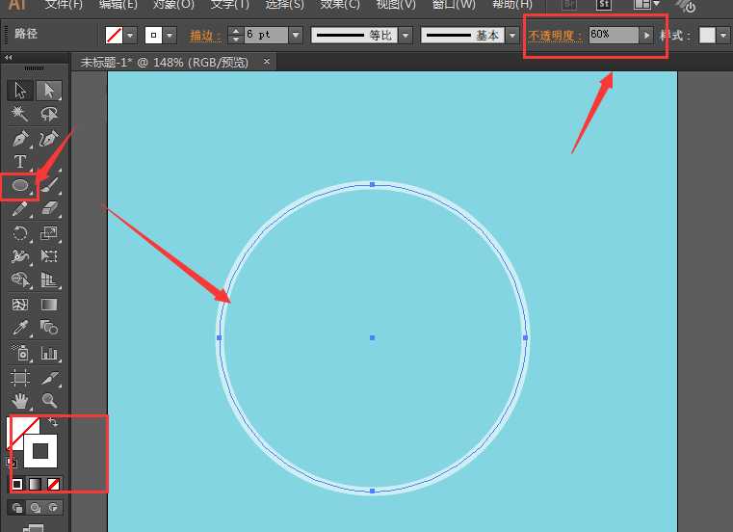Select the Scale tool
Viewport: 733px width, 532px height.
click(x=48, y=233)
